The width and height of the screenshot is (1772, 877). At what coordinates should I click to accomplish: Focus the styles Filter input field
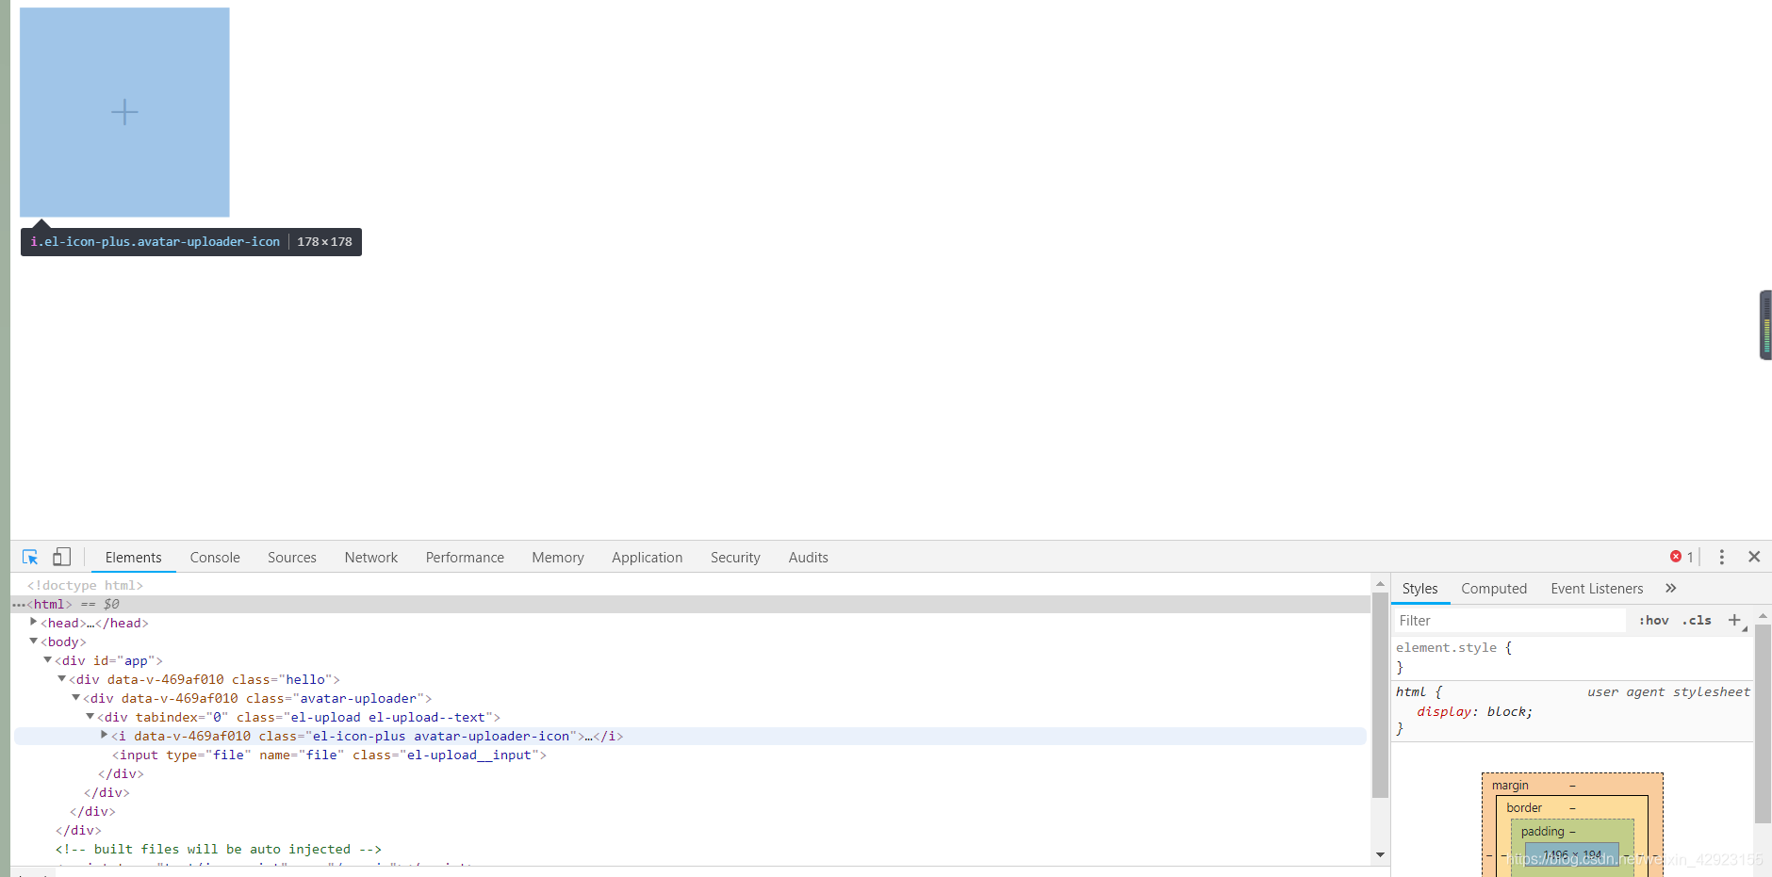1509,621
